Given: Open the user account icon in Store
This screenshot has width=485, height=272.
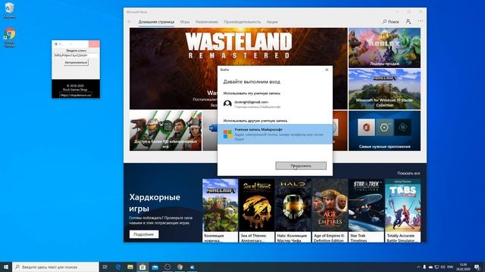Looking at the screenshot, I should click(x=408, y=22).
